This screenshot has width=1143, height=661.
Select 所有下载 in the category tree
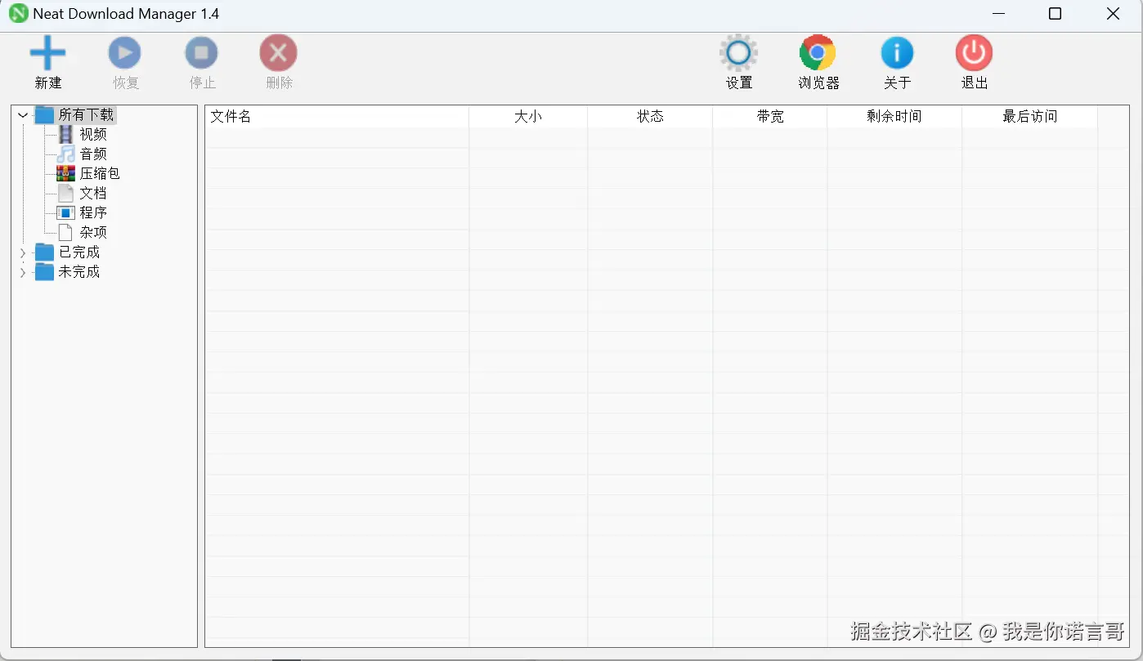point(87,114)
